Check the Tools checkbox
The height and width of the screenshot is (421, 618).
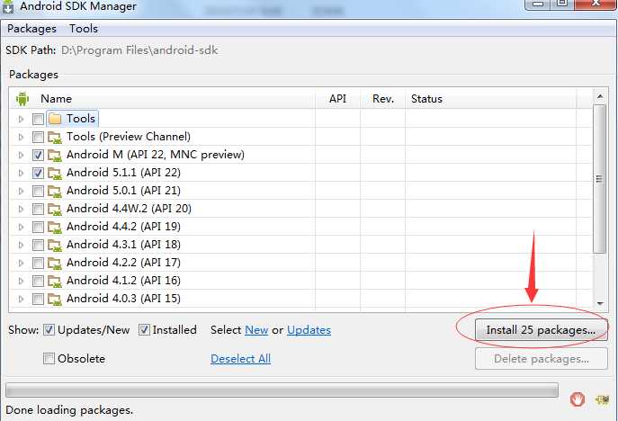coord(38,119)
